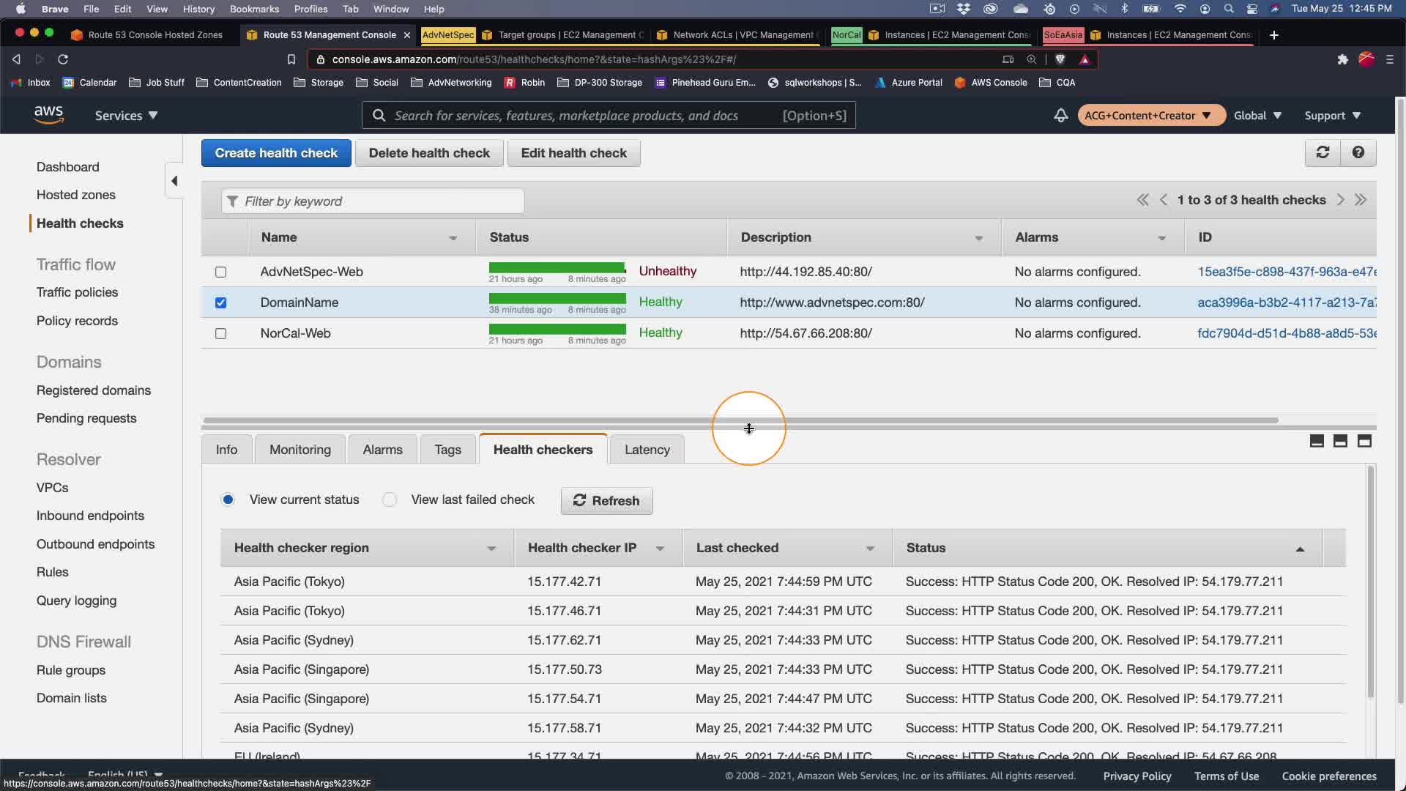This screenshot has width=1406, height=791.
Task: Open Hosted zones in the sidebar
Action: click(76, 195)
